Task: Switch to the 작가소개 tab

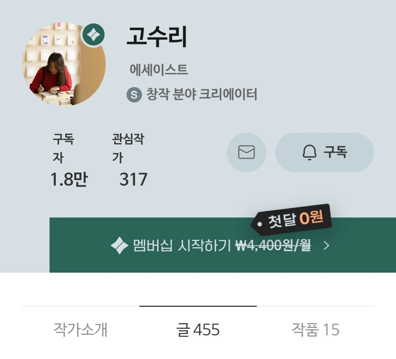Action: [81, 330]
